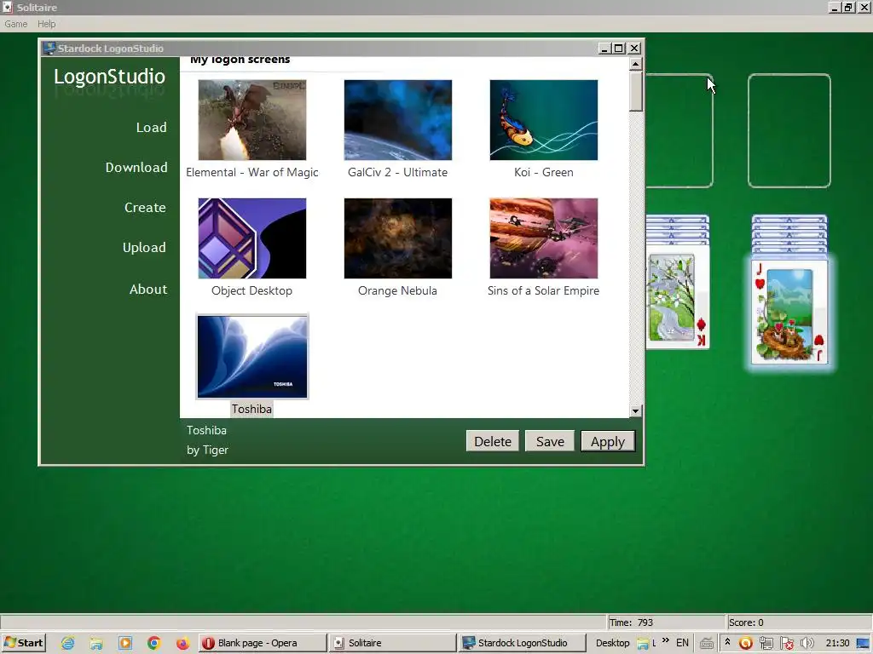Click the LogonStudio logo text

pos(110,76)
